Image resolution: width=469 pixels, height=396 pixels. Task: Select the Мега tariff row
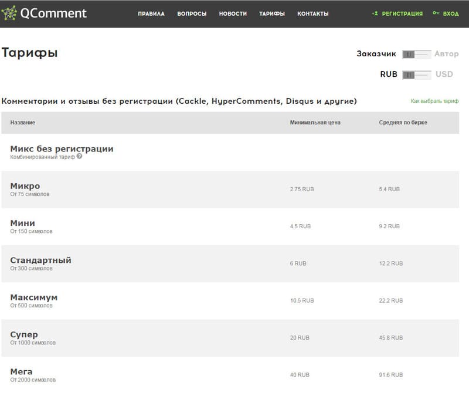[x=22, y=371]
